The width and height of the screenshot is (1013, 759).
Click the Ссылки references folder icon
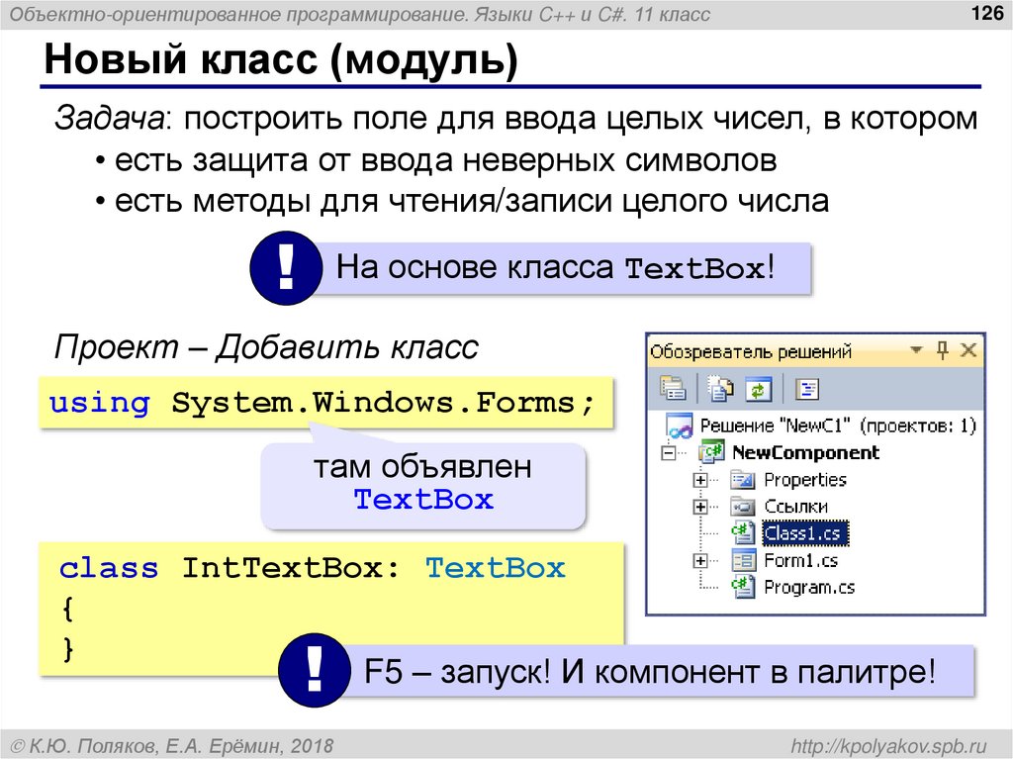coord(742,507)
